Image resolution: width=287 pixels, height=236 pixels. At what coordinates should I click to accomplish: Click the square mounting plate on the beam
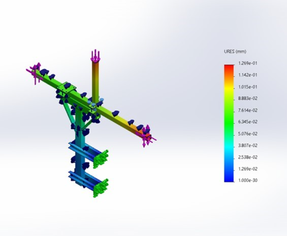[67, 87]
